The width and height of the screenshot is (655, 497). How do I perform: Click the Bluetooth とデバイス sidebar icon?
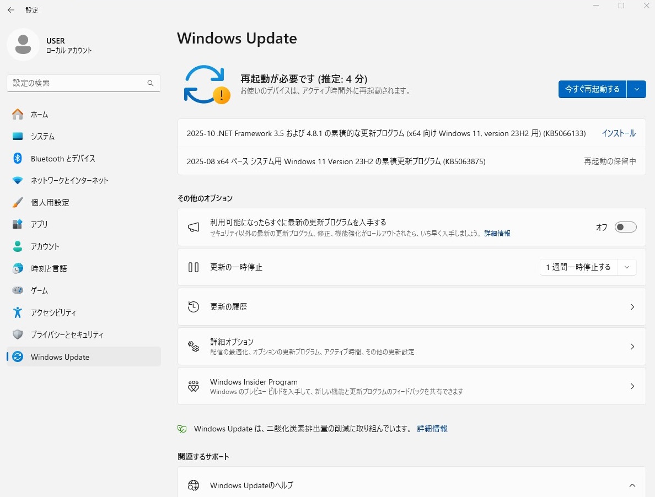coord(18,159)
